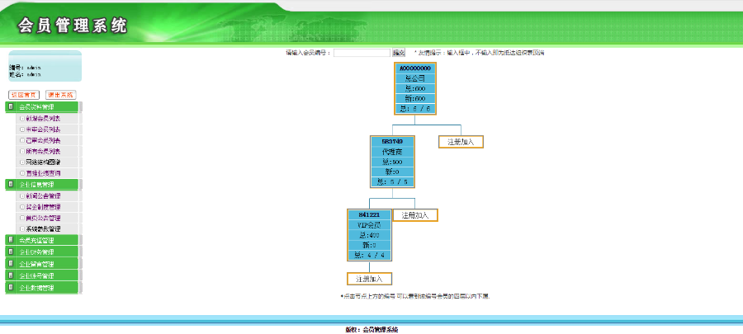Image resolution: width=743 pixels, height=334 pixels.
Task: Click the icon beside 会员充值管理
Action: pos(11,240)
